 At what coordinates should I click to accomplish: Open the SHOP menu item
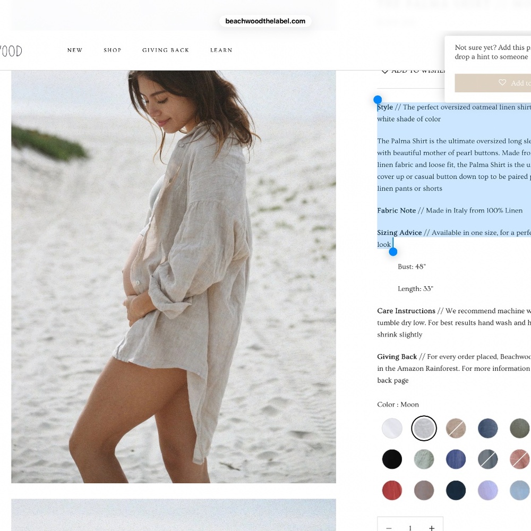tap(113, 50)
